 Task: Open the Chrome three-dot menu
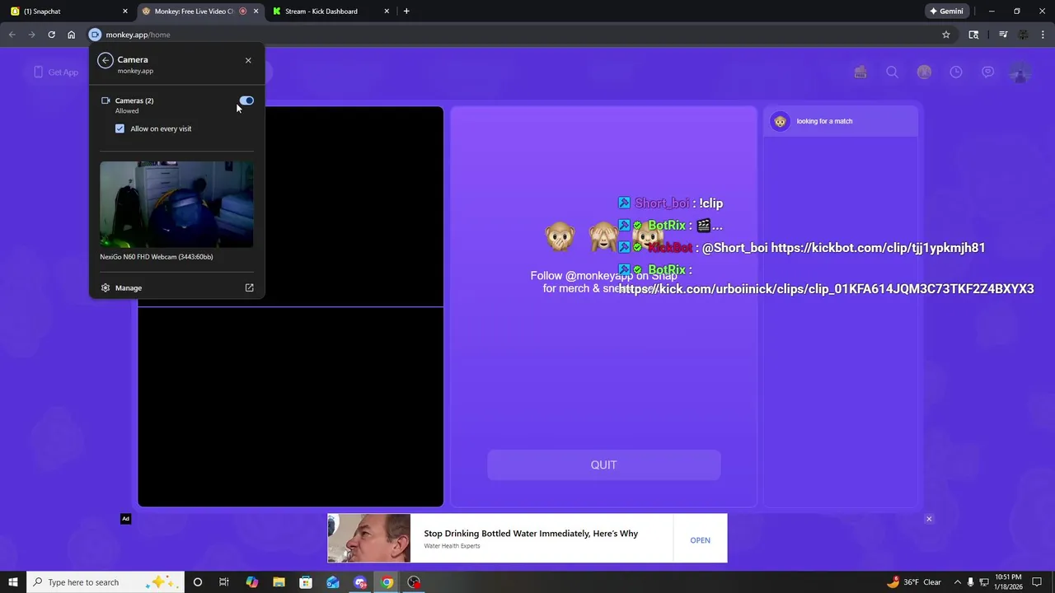click(x=1043, y=35)
